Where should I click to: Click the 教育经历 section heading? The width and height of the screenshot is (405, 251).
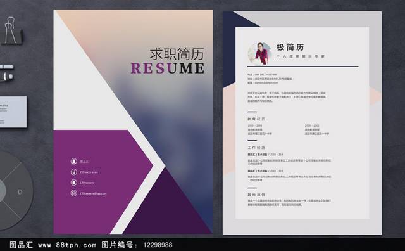point(256,119)
